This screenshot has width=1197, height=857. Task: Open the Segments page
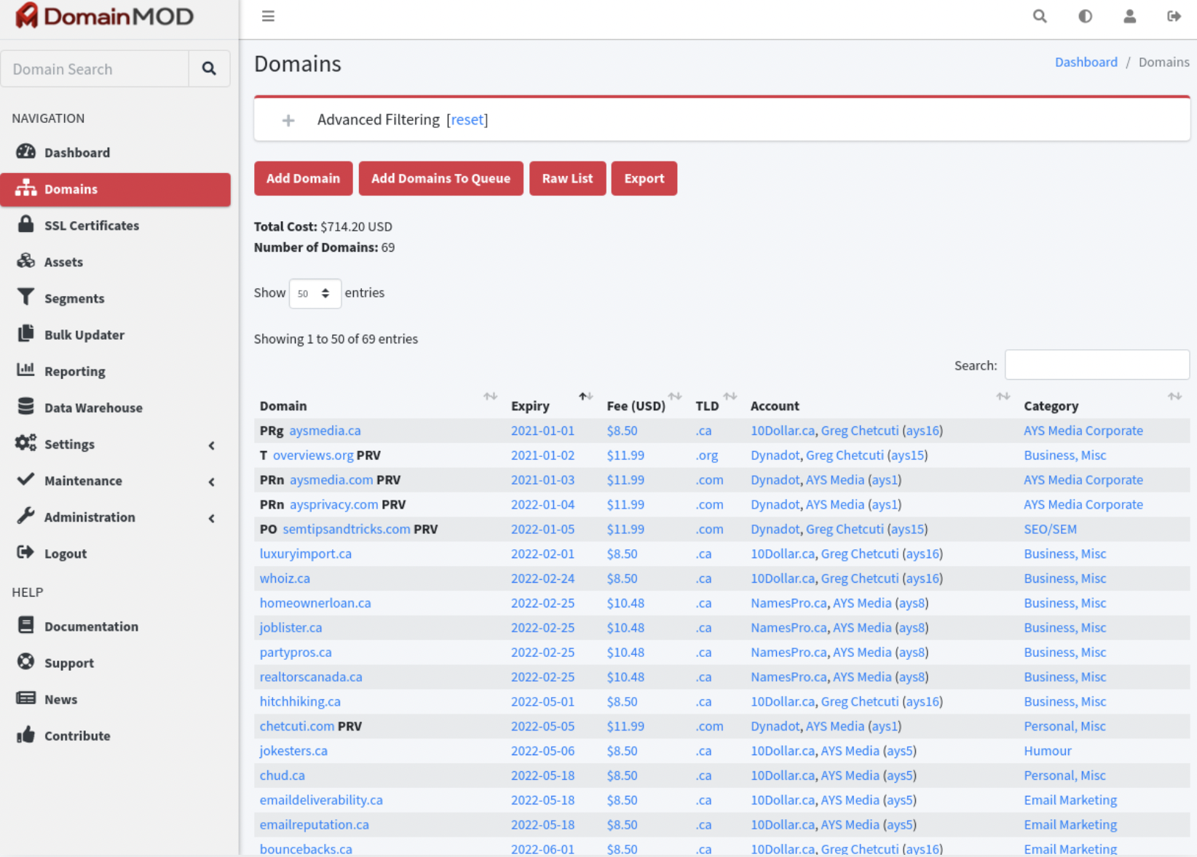[x=74, y=298]
